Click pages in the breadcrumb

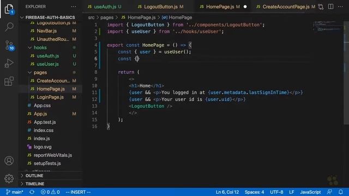point(107,17)
